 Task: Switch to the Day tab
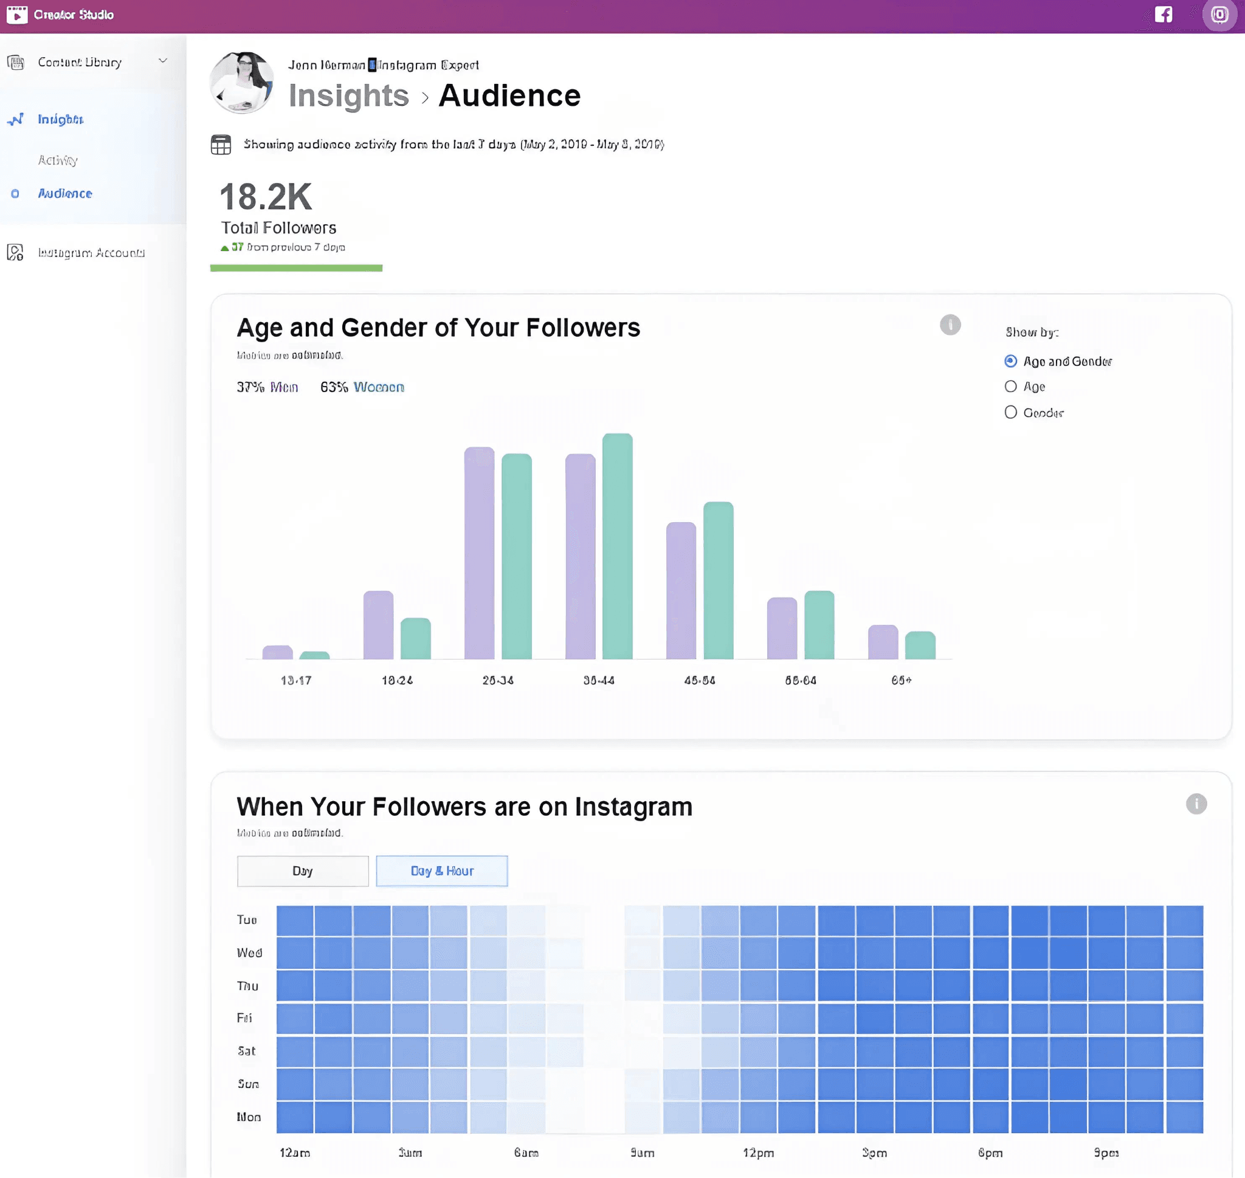[303, 871]
